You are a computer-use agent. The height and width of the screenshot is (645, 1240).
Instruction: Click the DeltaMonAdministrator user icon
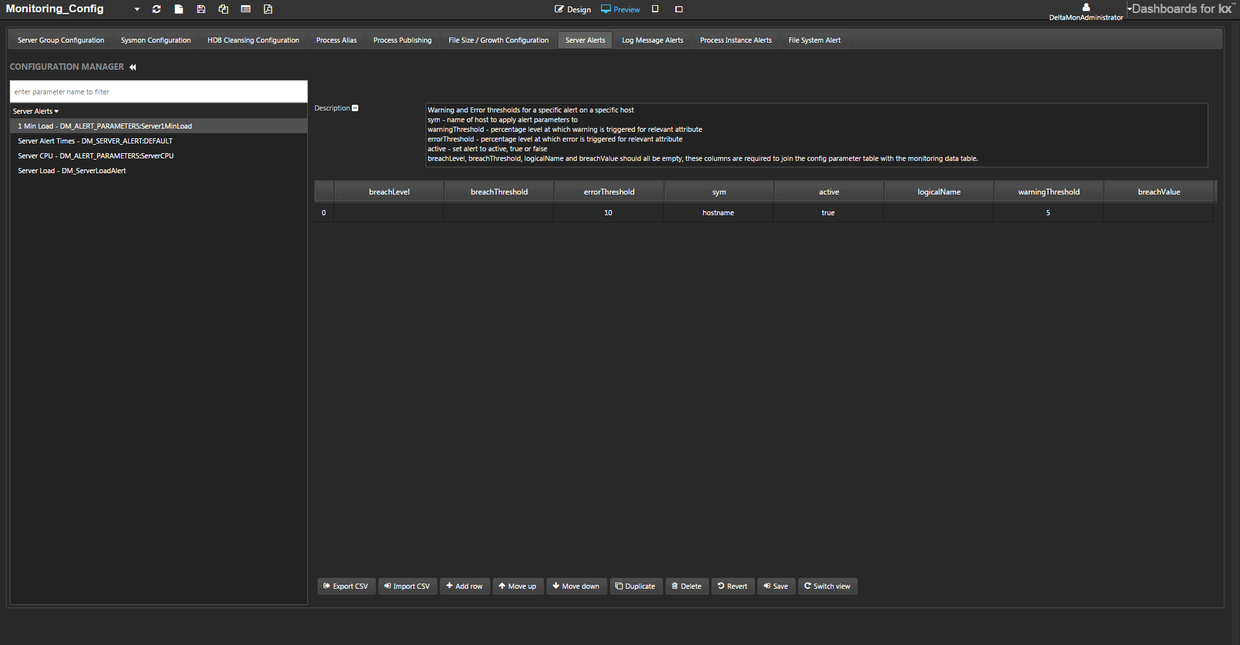[x=1086, y=7]
